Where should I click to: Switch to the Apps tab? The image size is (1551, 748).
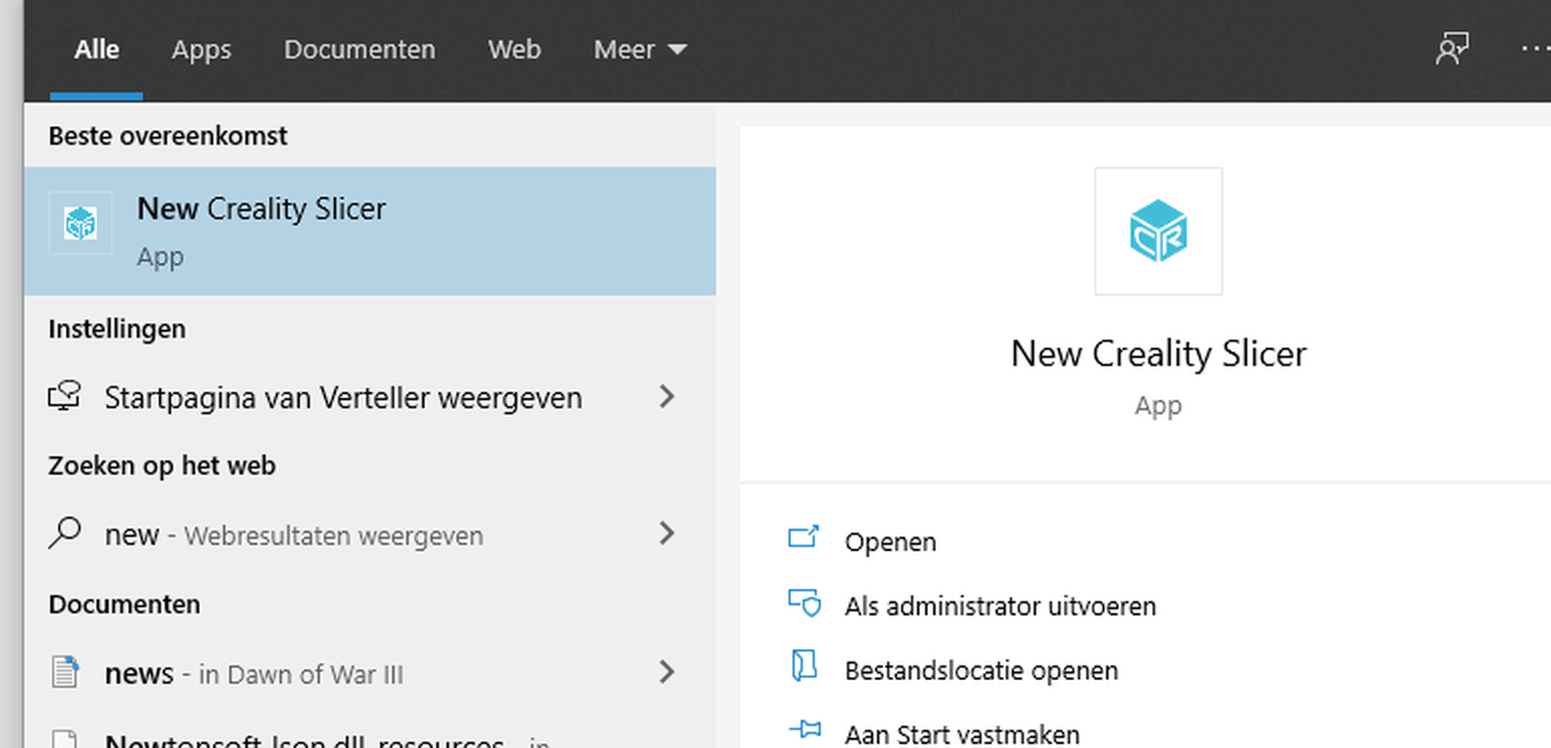201,49
